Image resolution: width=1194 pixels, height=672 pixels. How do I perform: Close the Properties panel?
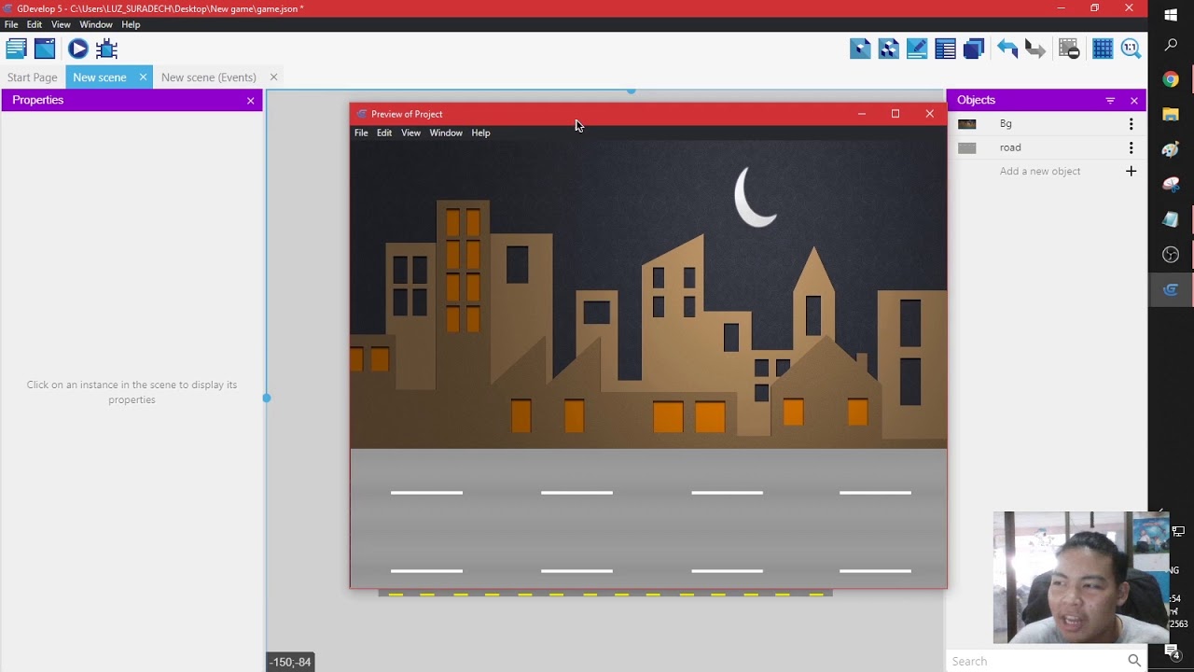coord(250,101)
